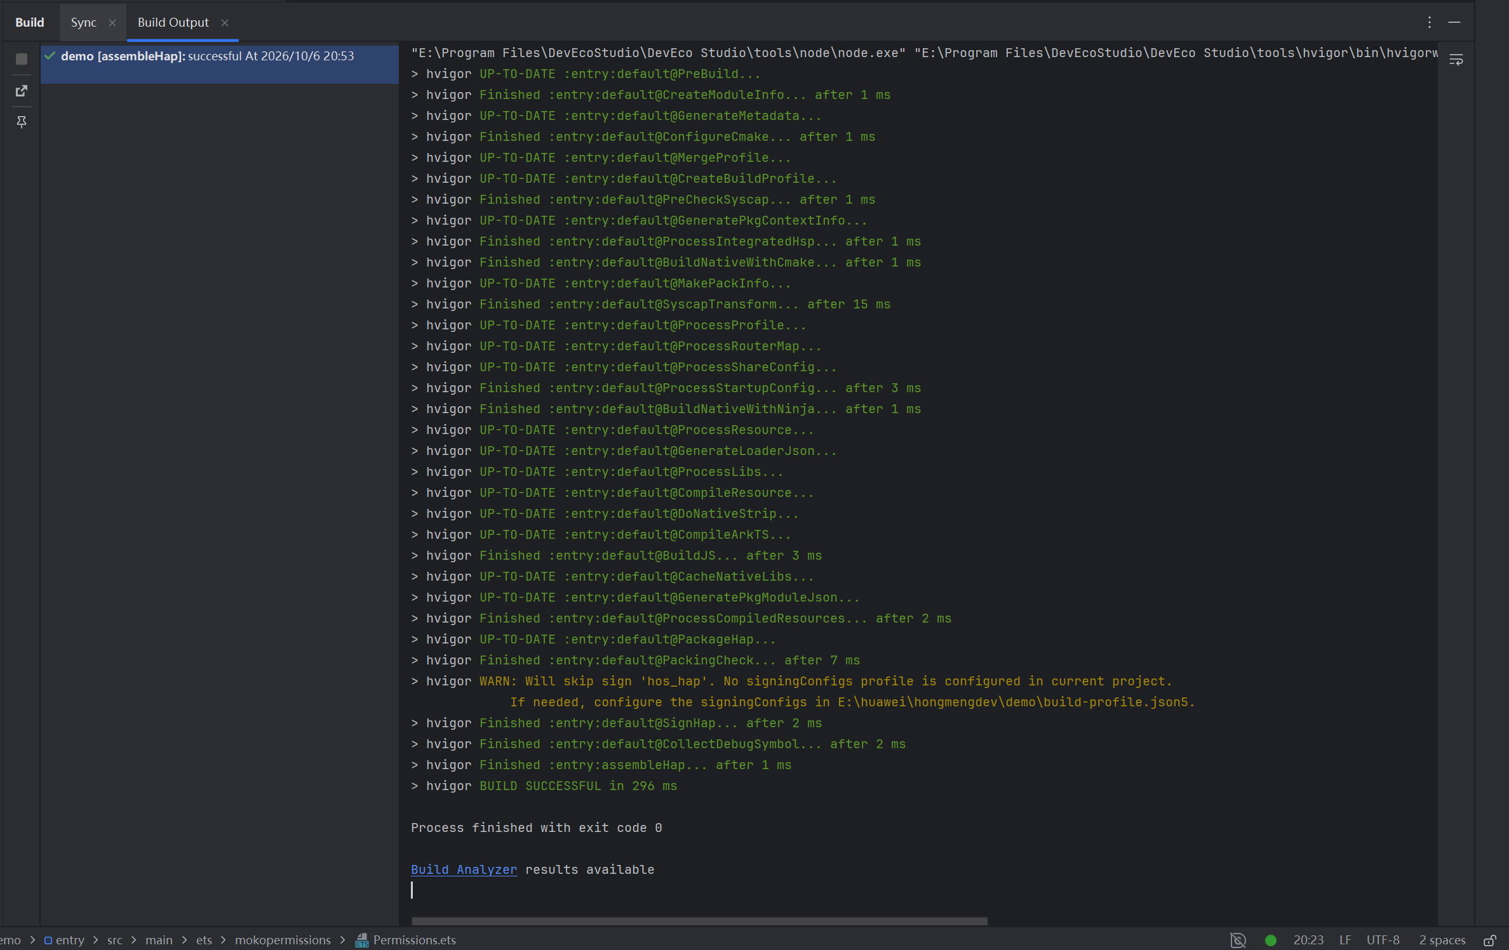Close the Build Output tab
Viewport: 1509px width, 950px height.
(225, 23)
